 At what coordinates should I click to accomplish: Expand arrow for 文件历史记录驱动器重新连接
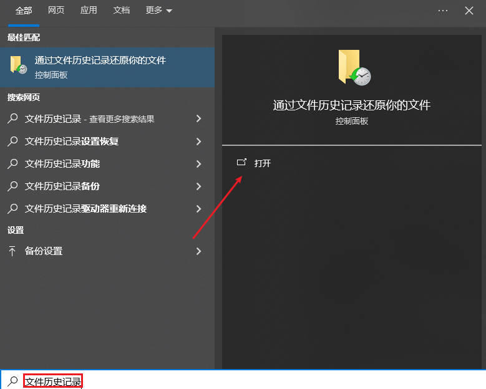pos(198,209)
